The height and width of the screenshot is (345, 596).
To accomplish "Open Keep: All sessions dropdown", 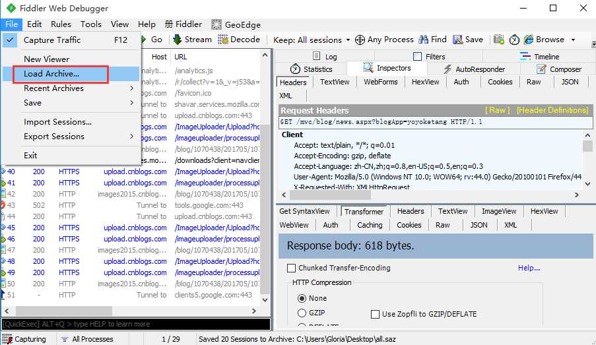I will (312, 40).
